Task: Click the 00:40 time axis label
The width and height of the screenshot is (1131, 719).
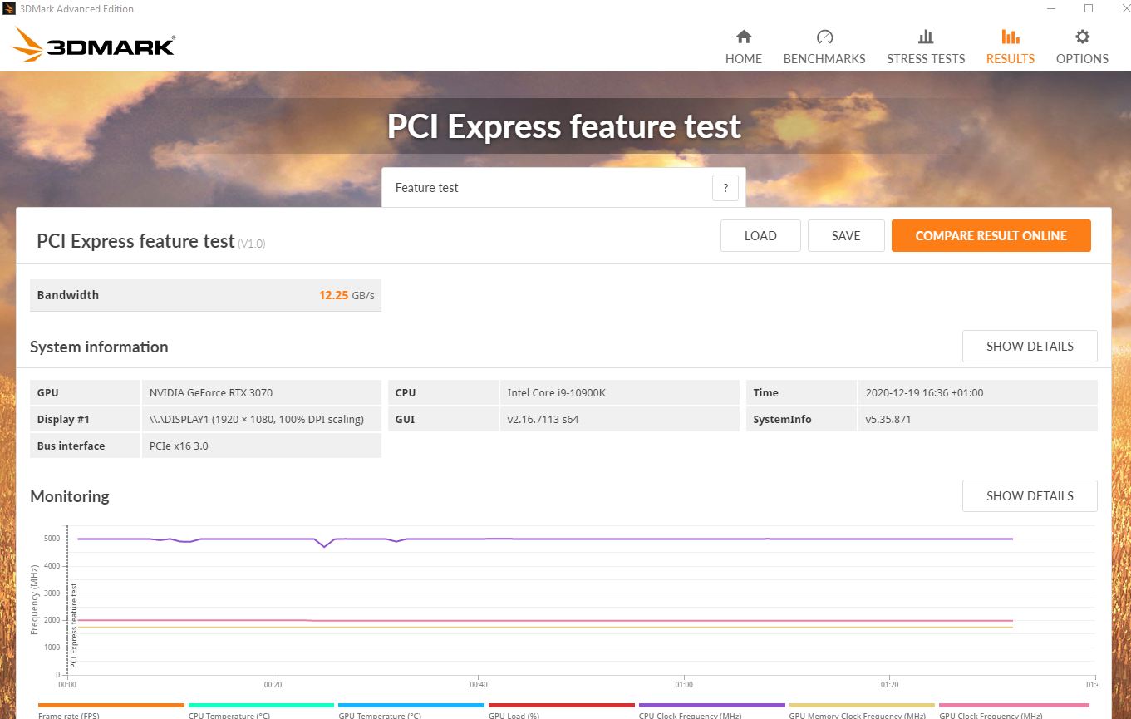Action: click(478, 685)
